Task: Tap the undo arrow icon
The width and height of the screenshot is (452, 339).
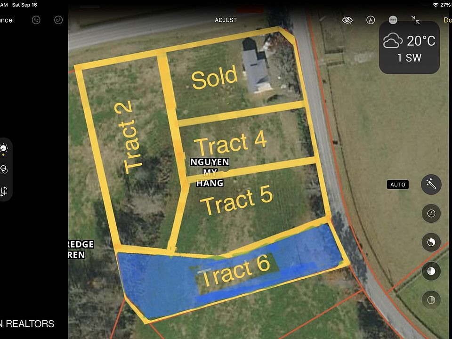Action: pos(36,20)
